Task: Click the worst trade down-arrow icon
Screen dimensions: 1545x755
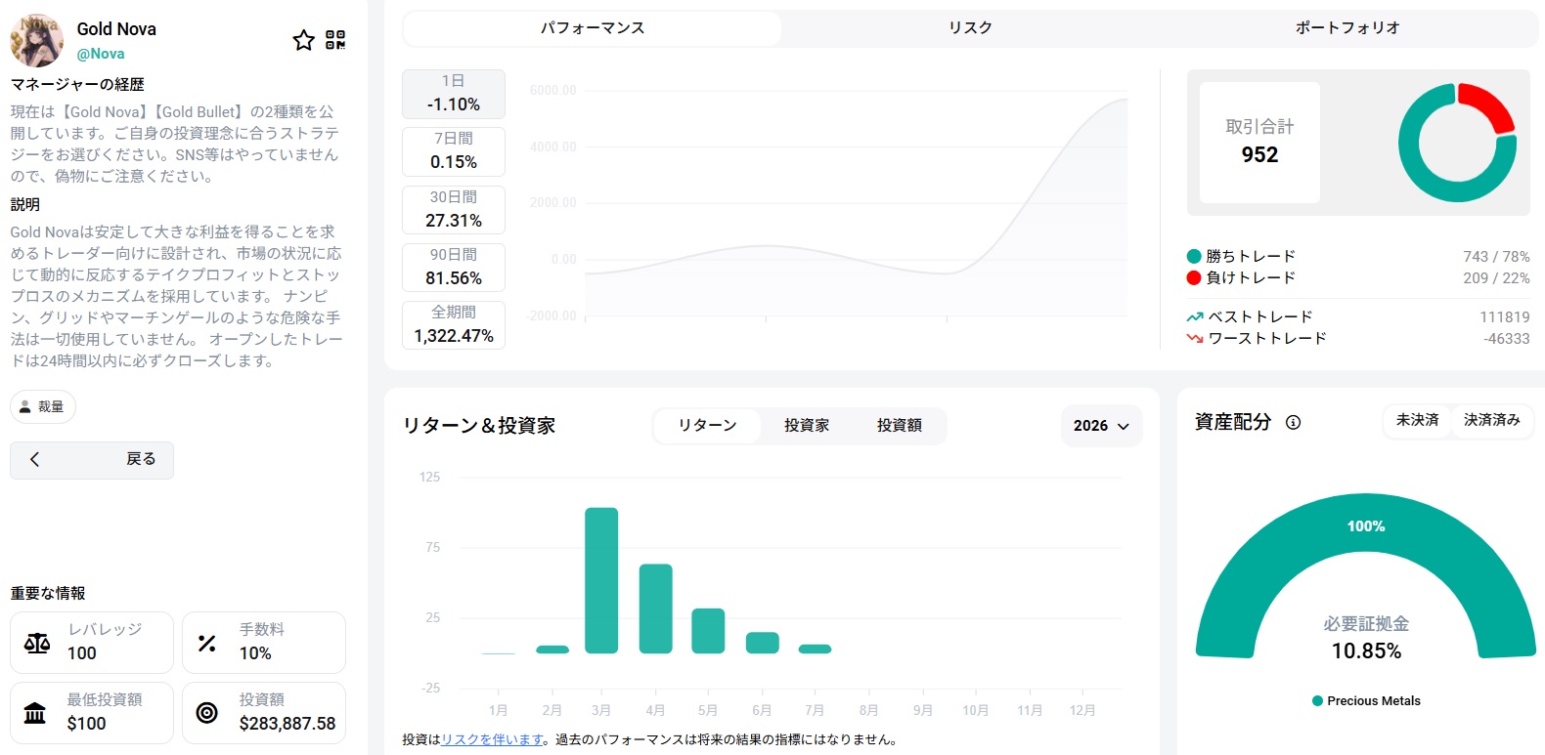Action: pos(1195,339)
